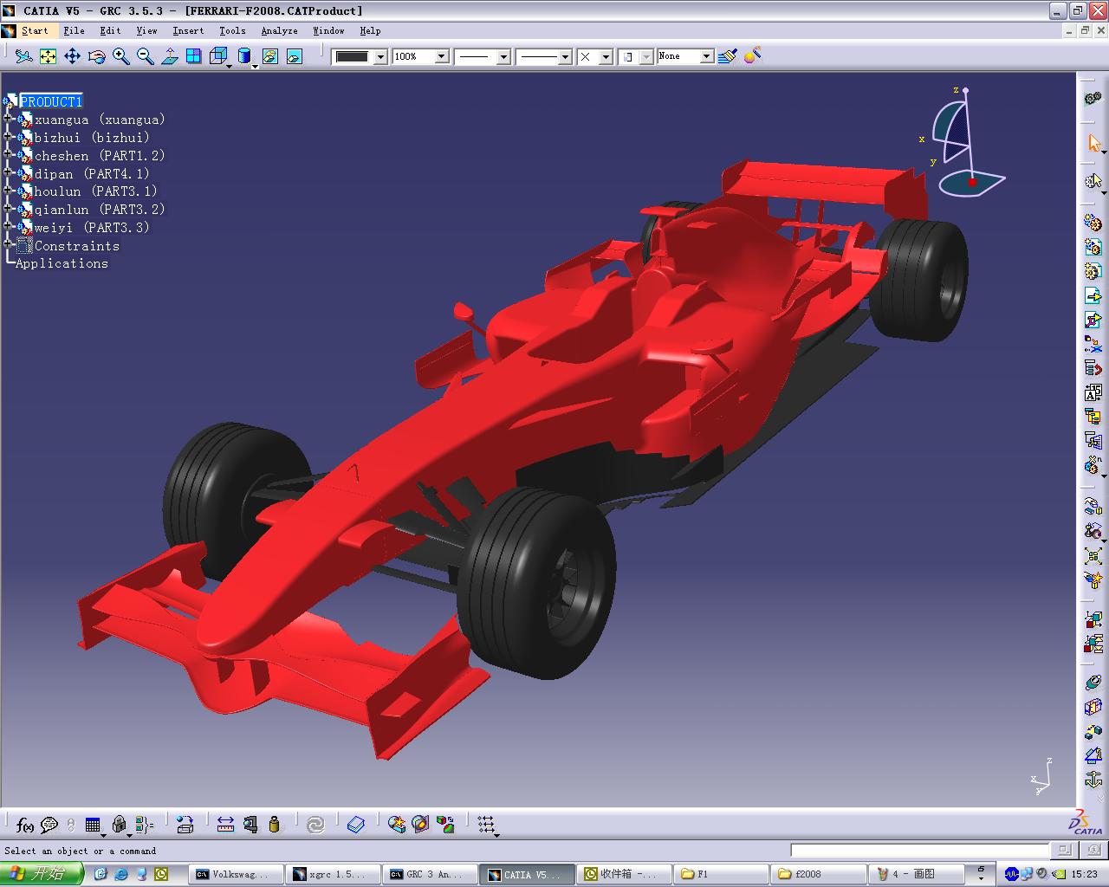The height and width of the screenshot is (887, 1109).
Task: Click the Zoom In magnifier
Action: [x=120, y=56]
